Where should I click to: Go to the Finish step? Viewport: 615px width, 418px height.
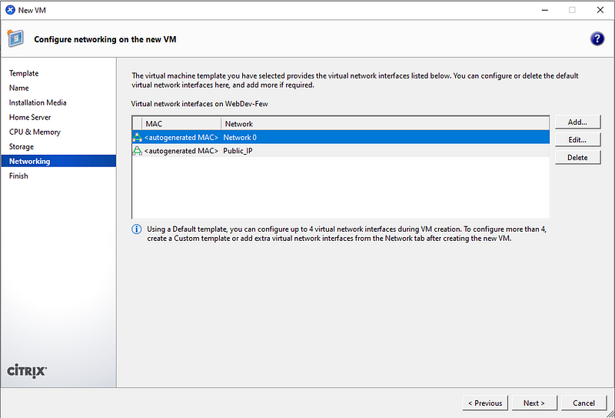(x=18, y=176)
